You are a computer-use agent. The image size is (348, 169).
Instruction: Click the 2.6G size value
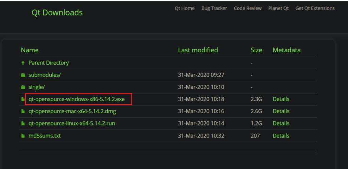point(256,111)
